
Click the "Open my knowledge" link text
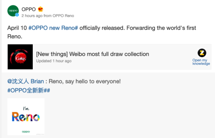click(x=201, y=62)
